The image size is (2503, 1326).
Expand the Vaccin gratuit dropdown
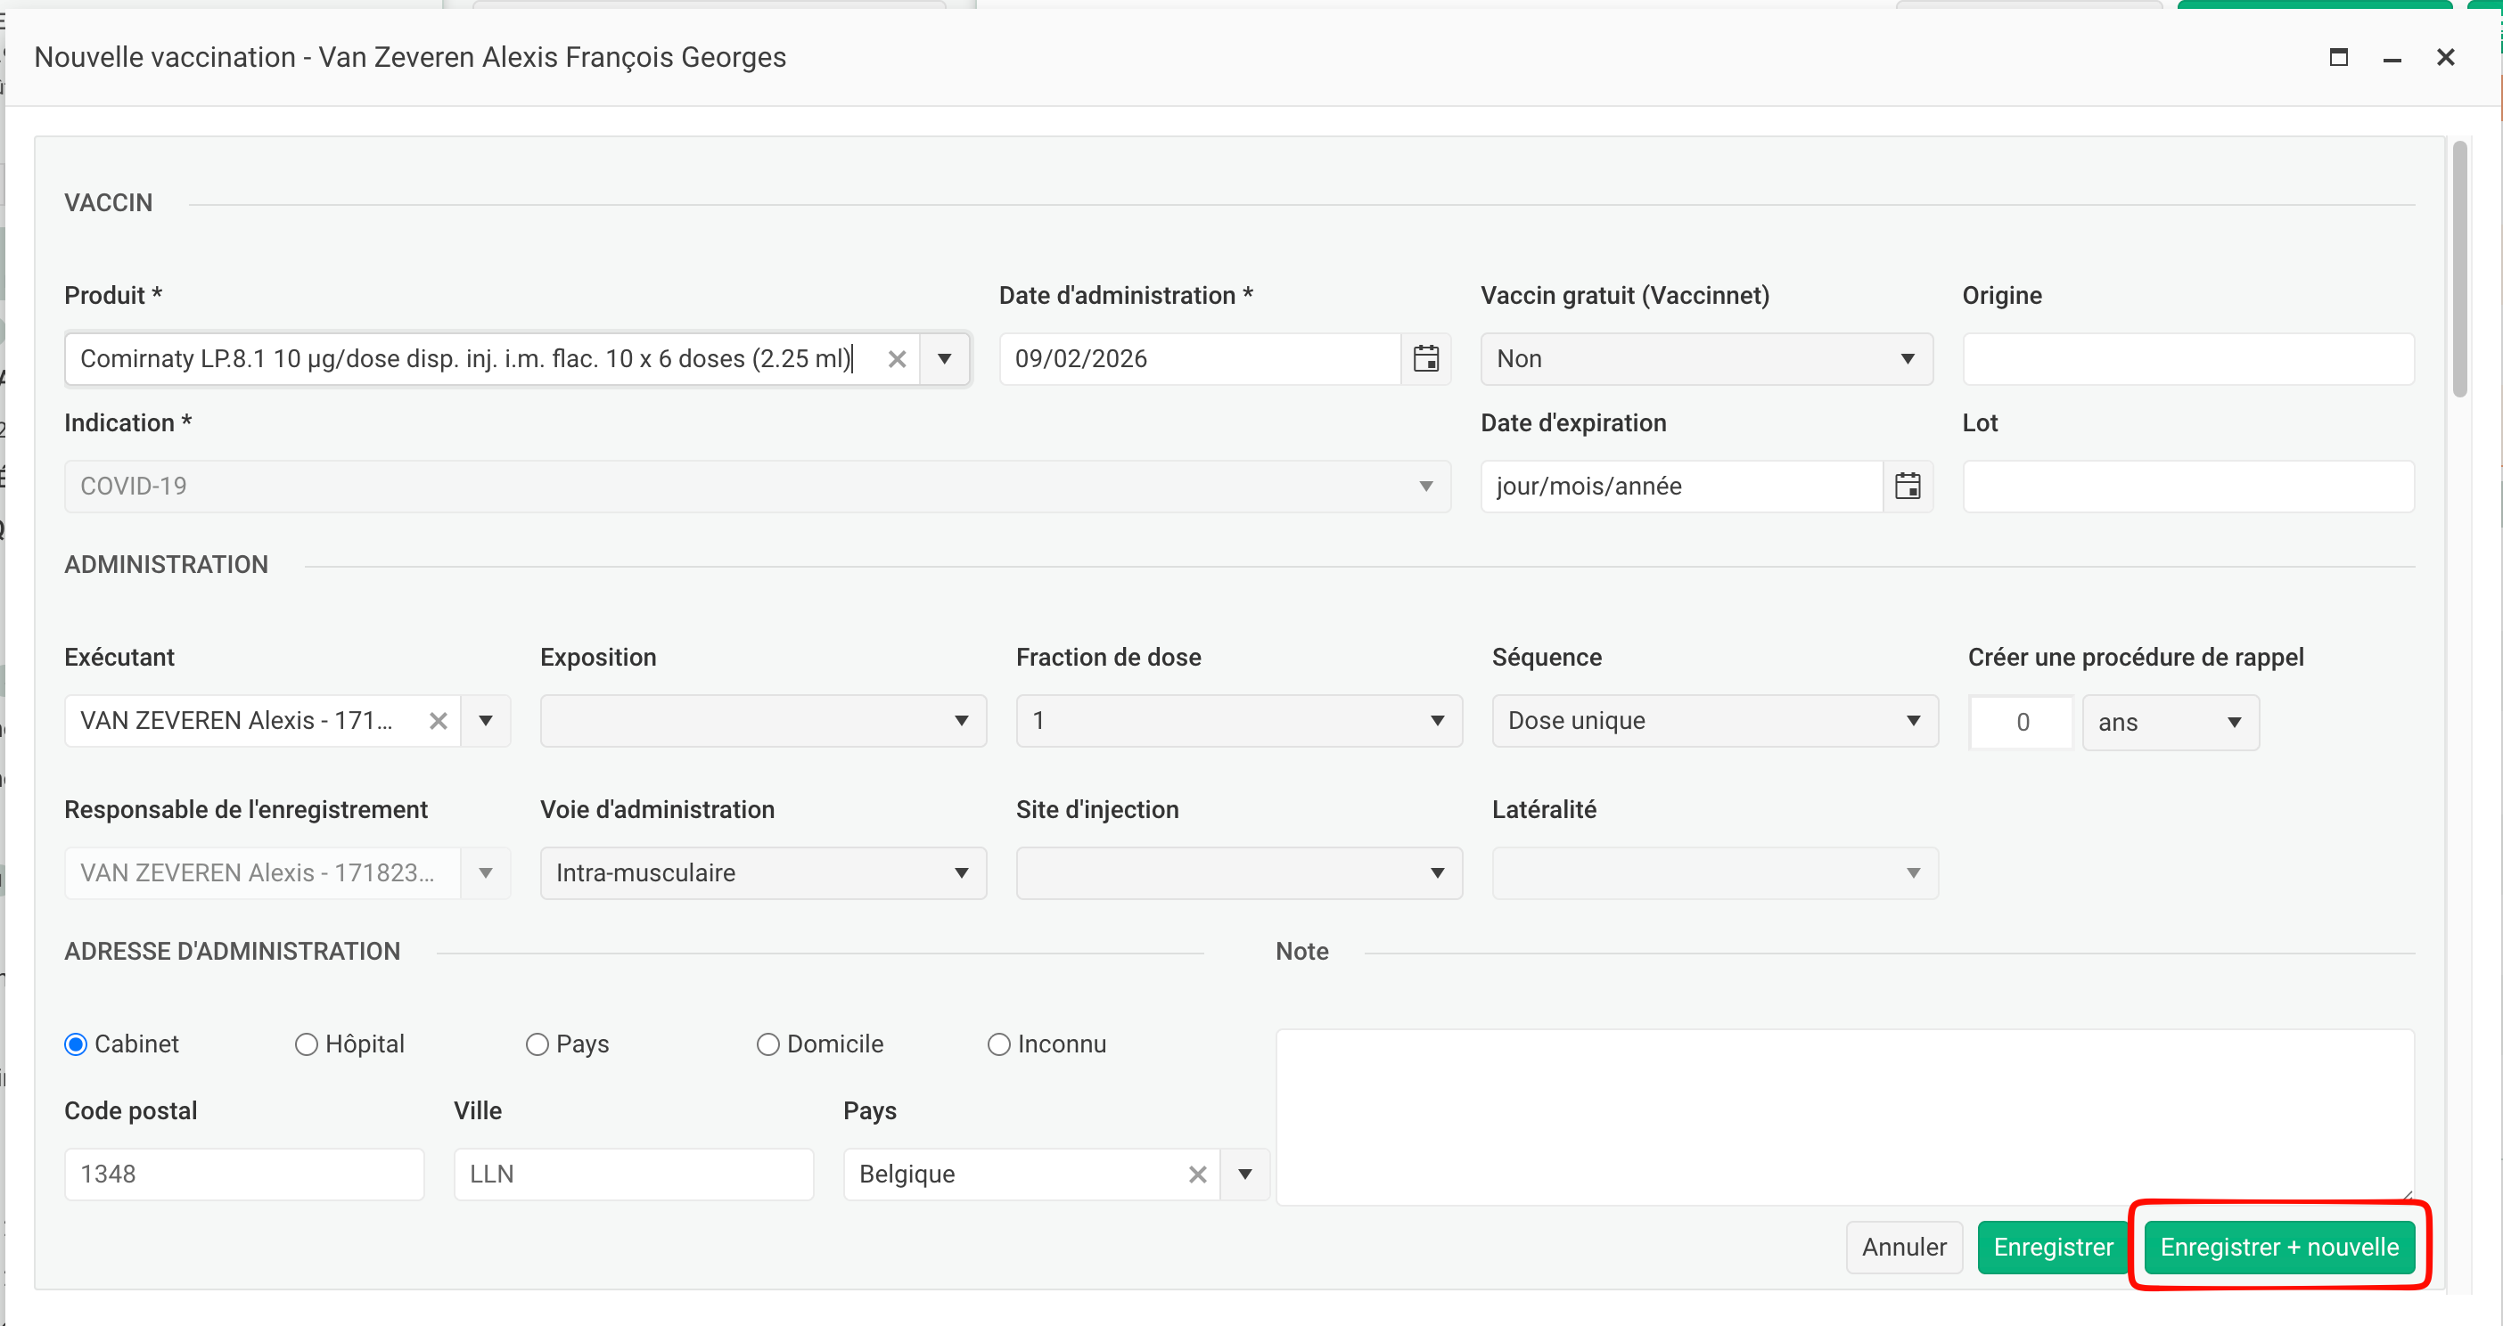(1706, 359)
